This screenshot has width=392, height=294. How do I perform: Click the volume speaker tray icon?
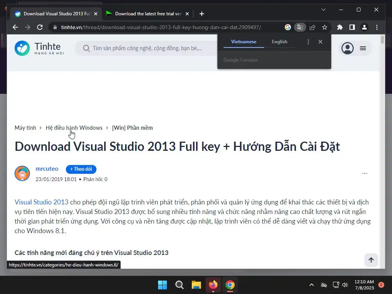[x=345, y=285]
